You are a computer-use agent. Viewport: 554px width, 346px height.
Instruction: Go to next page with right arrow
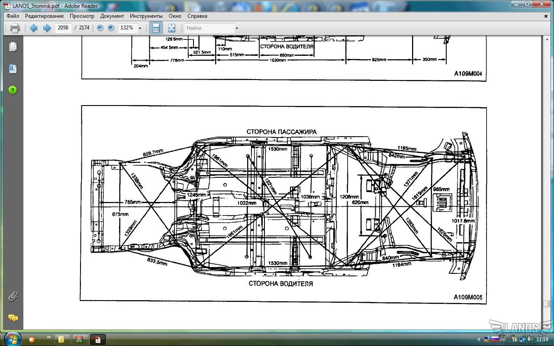point(47,28)
